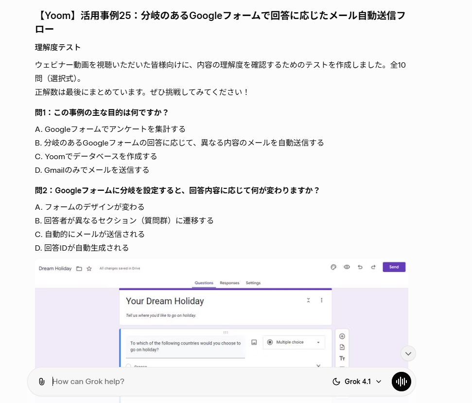Click the paperclip attach file icon
This screenshot has height=403, width=472.
[42, 382]
